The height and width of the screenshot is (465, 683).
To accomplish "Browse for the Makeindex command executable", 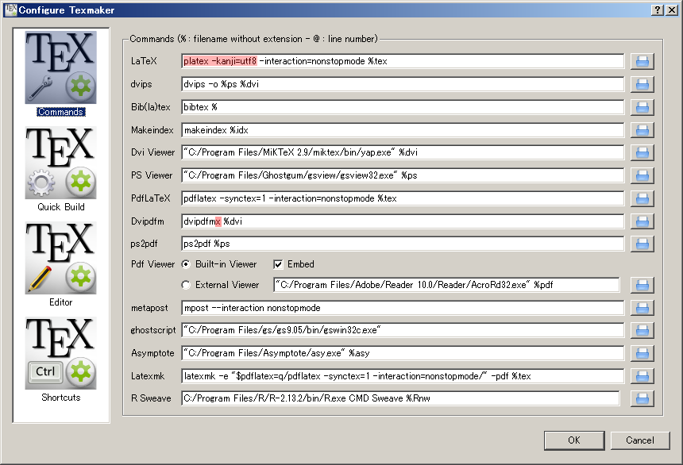I will click(x=642, y=130).
